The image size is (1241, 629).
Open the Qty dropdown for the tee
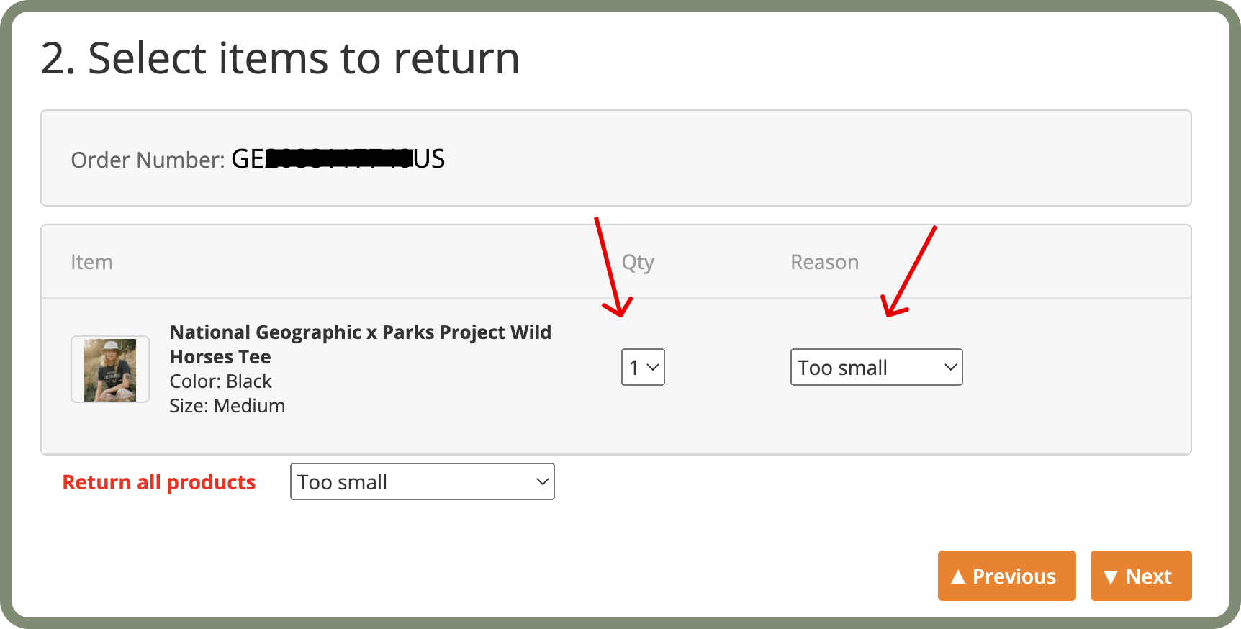[642, 367]
